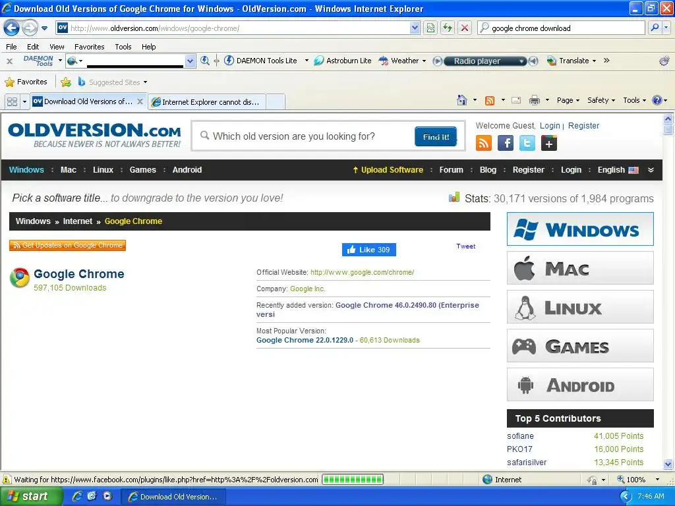Click the search magnifier in IE search box
This screenshot has width=675, height=506.
(x=655, y=28)
